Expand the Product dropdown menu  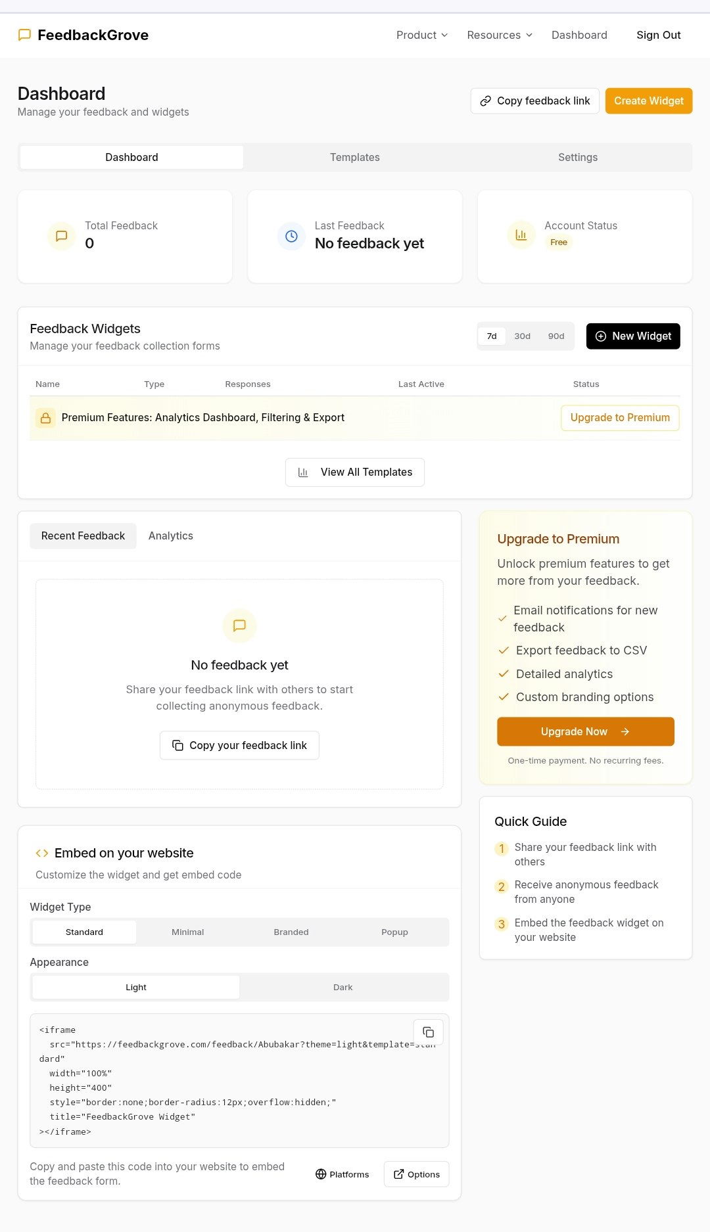[422, 35]
